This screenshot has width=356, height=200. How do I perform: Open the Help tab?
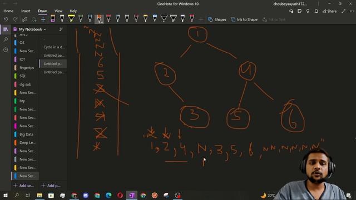[x=73, y=11]
